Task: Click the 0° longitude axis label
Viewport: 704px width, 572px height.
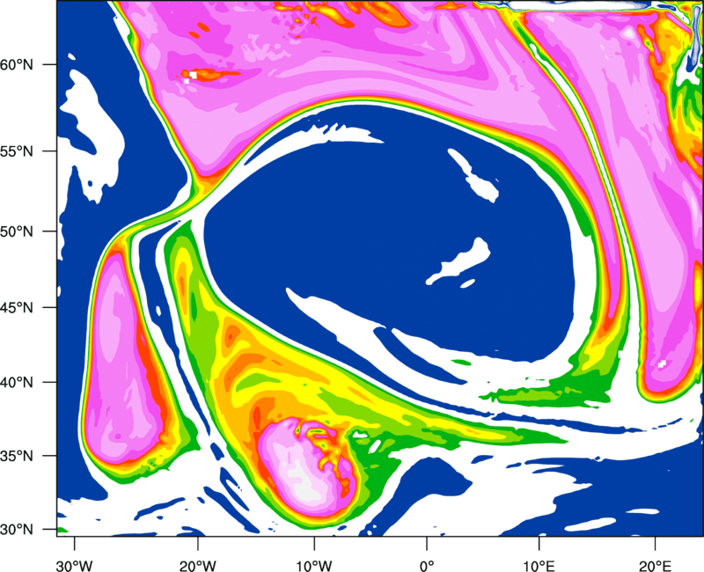Action: click(x=427, y=566)
